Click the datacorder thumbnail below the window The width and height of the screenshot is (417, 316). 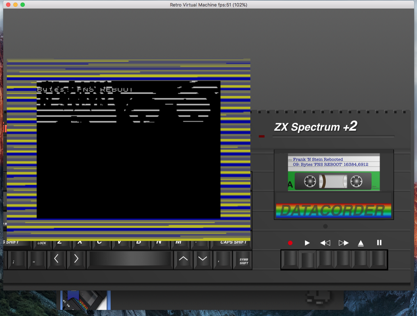tap(85, 300)
